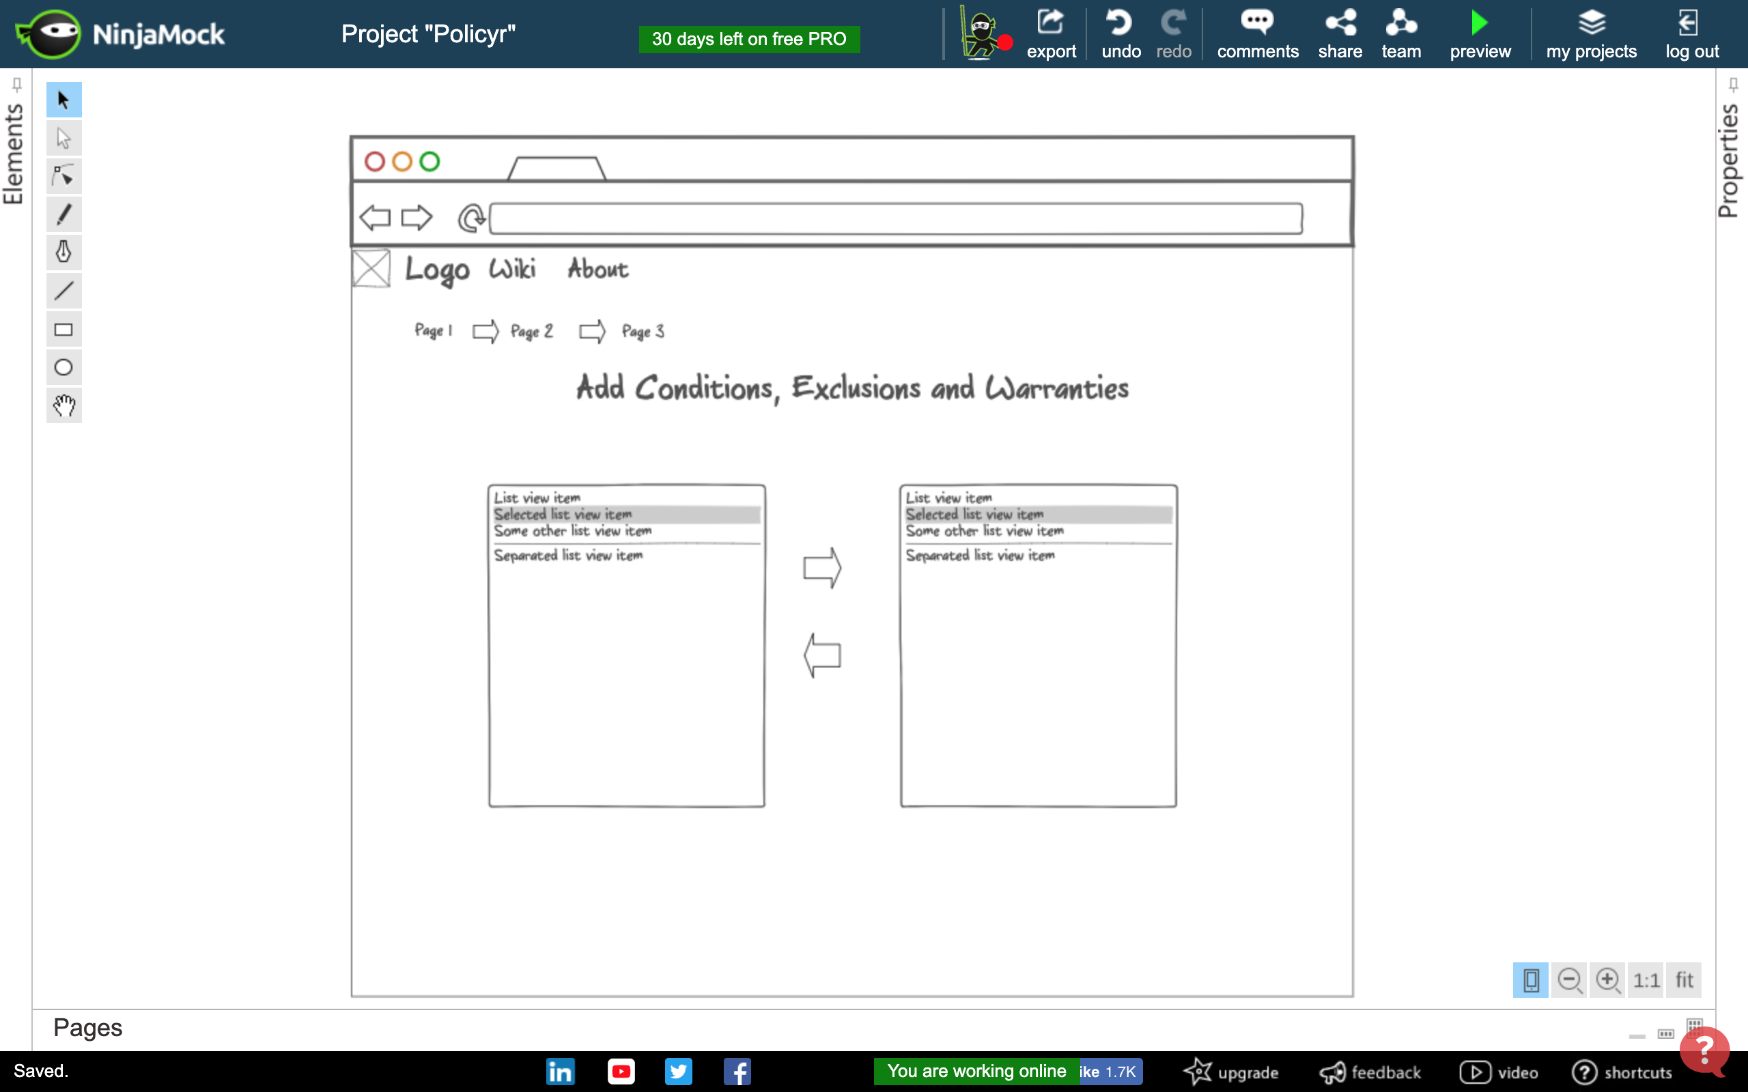Open the Facebook link
The width and height of the screenshot is (1748, 1092).
pos(737,1072)
